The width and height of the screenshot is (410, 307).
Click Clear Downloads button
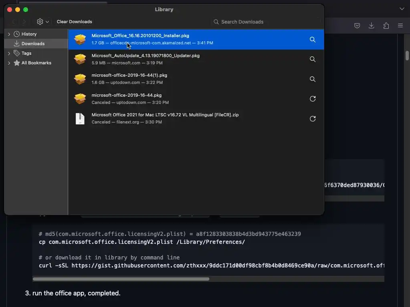tap(74, 22)
